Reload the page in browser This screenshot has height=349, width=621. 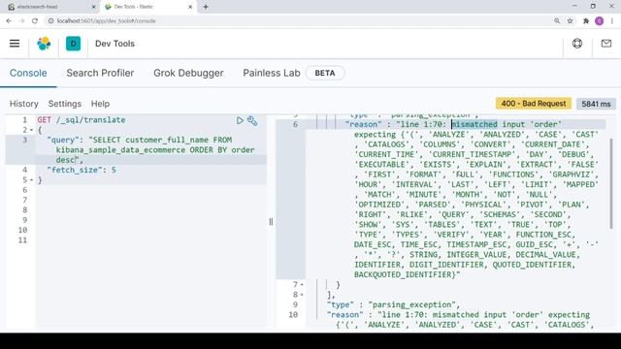click(x=35, y=21)
